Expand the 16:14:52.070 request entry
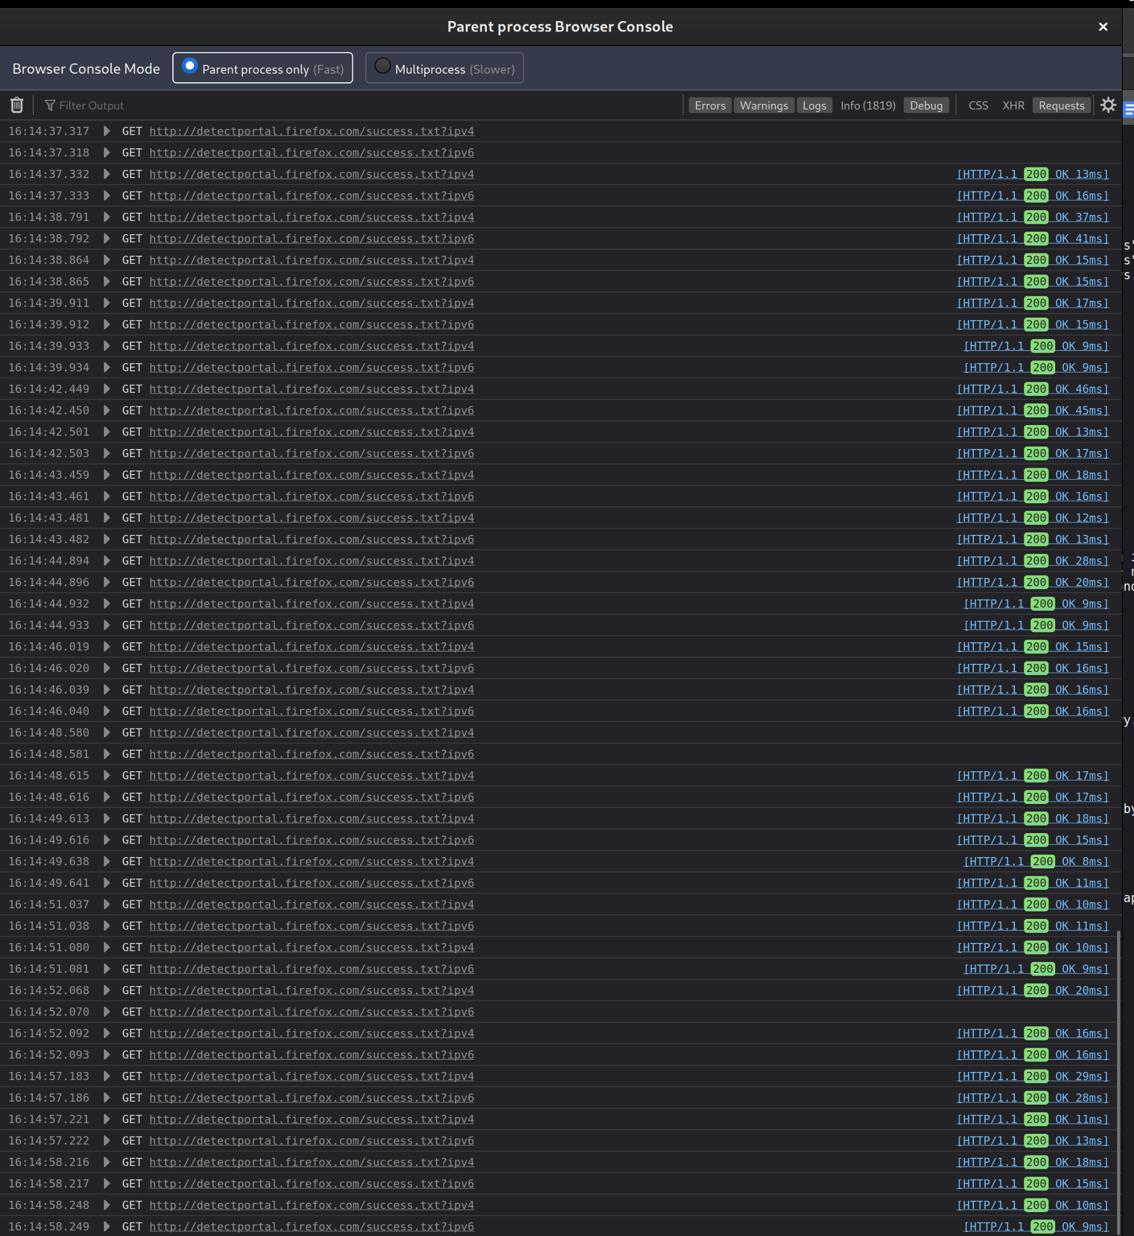 (107, 1012)
